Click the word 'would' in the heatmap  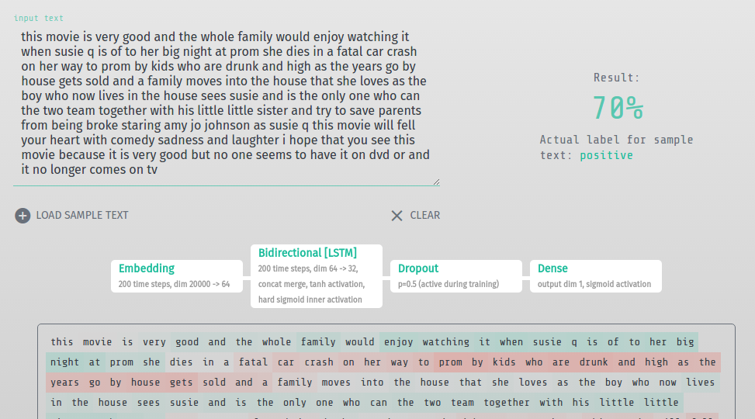pyautogui.click(x=360, y=342)
